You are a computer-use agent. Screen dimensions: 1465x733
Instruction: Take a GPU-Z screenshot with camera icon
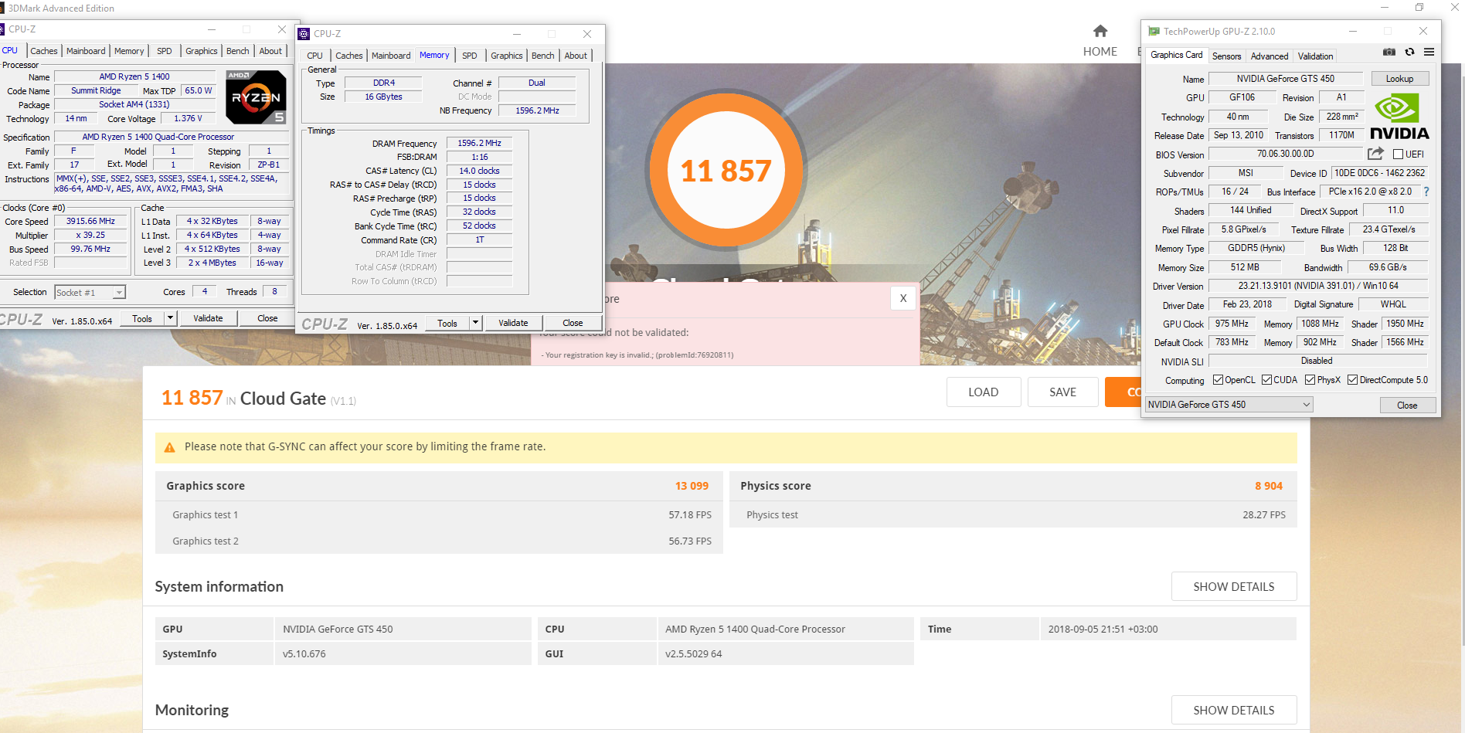pyautogui.click(x=1389, y=52)
